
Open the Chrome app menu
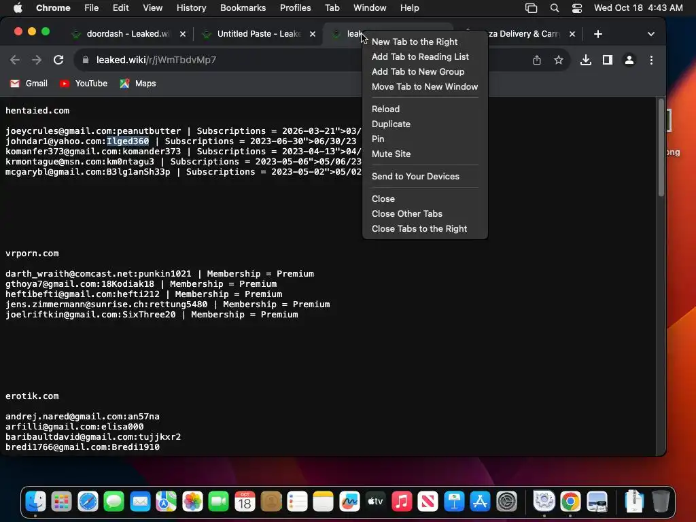[53, 8]
